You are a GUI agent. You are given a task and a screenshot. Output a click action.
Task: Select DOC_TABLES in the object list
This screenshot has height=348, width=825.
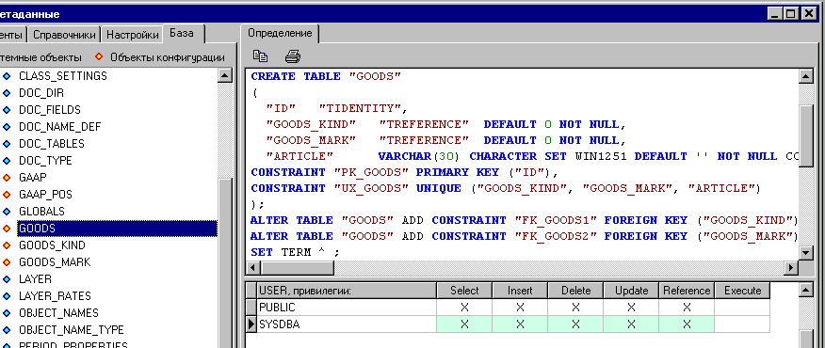[x=52, y=144]
